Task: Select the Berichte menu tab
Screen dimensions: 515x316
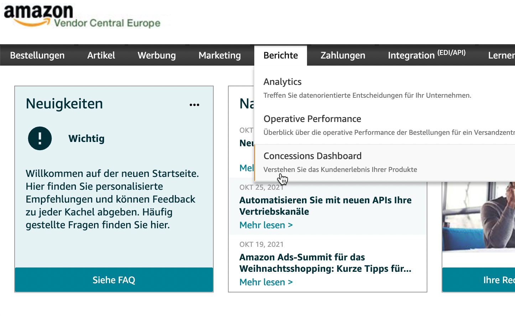Action: 281,55
